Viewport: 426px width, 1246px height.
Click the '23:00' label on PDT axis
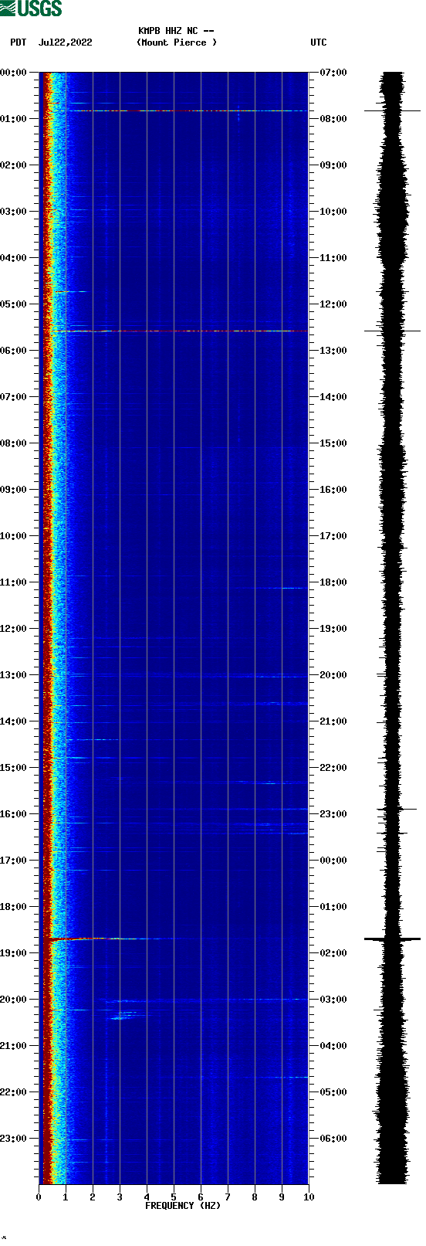14,1139
